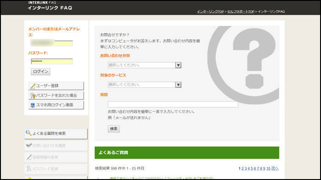Click the key icon on パスワードを忘れた場合
The image size is (321, 180).
click(33, 95)
